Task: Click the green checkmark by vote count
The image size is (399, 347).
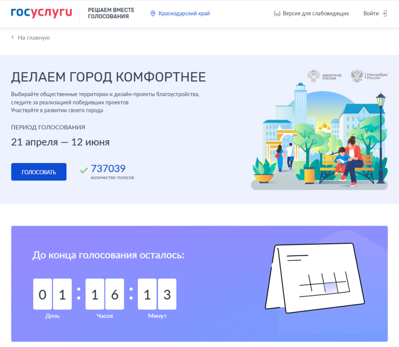Action: [84, 171]
